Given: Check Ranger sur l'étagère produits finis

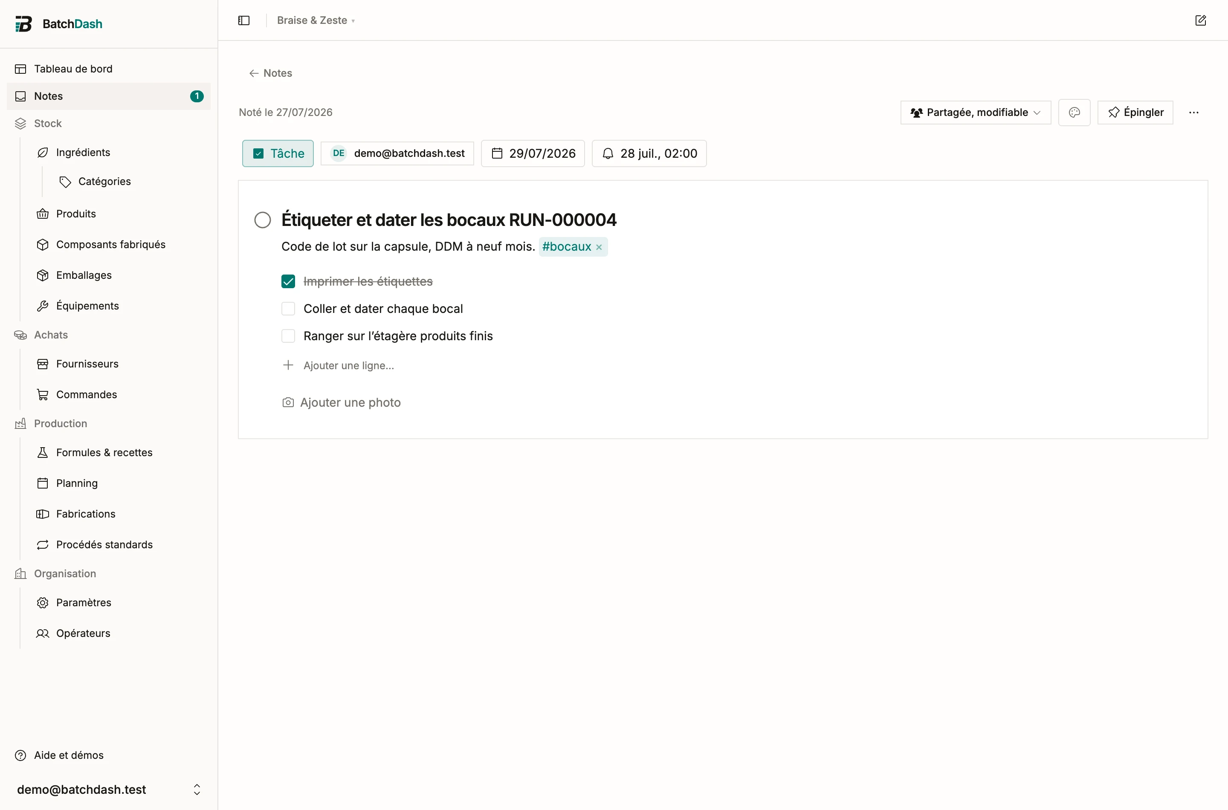Looking at the screenshot, I should (288, 336).
